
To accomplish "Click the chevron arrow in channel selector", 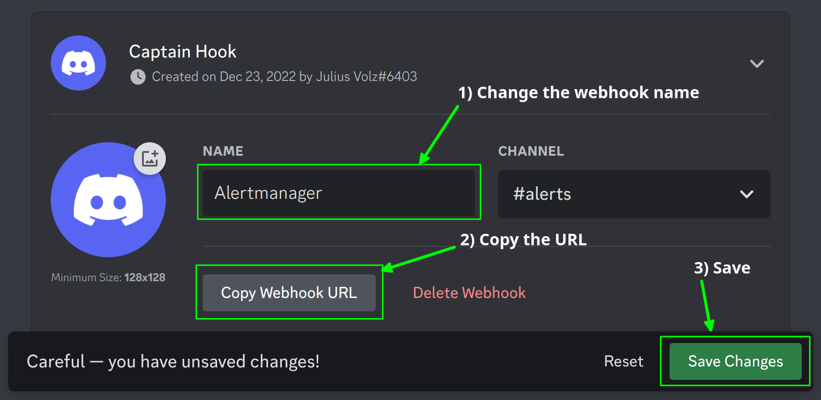I will (747, 194).
